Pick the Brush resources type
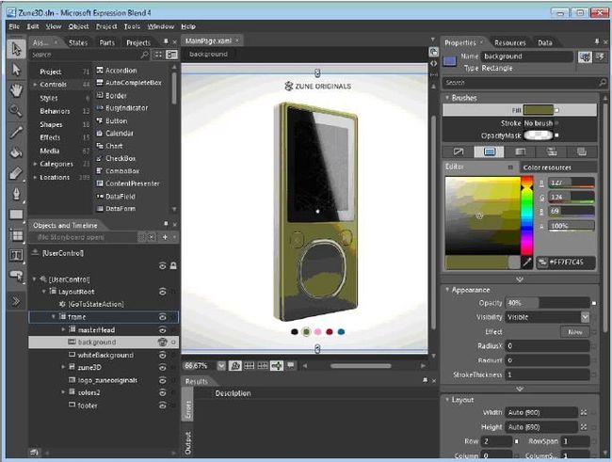The width and height of the screenshot is (612, 462). coord(582,151)
